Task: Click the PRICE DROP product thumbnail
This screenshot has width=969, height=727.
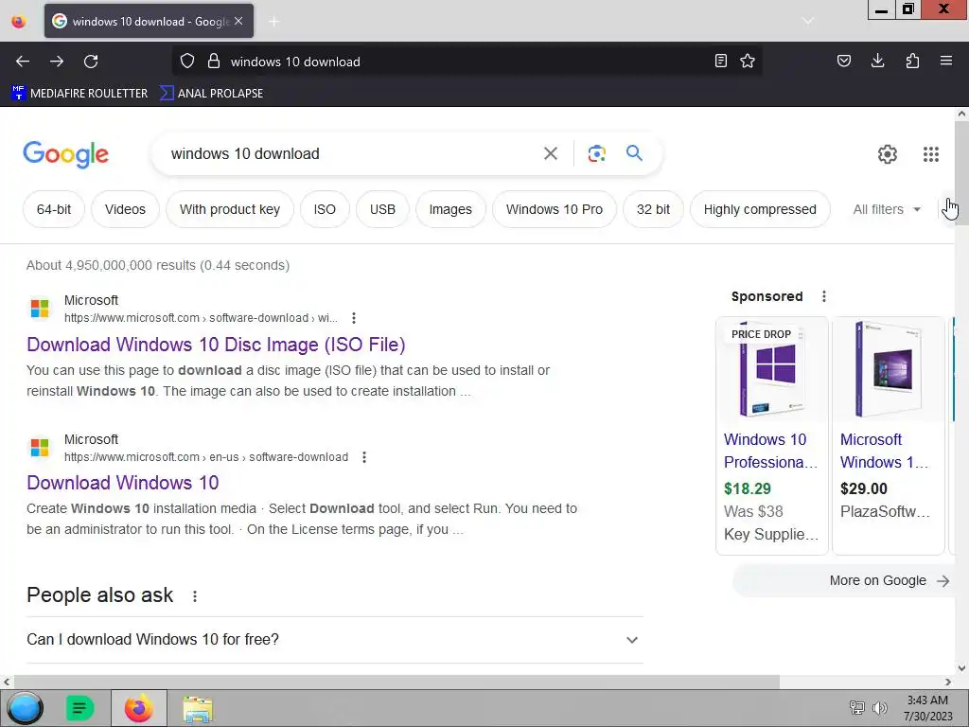Action: coord(772,370)
